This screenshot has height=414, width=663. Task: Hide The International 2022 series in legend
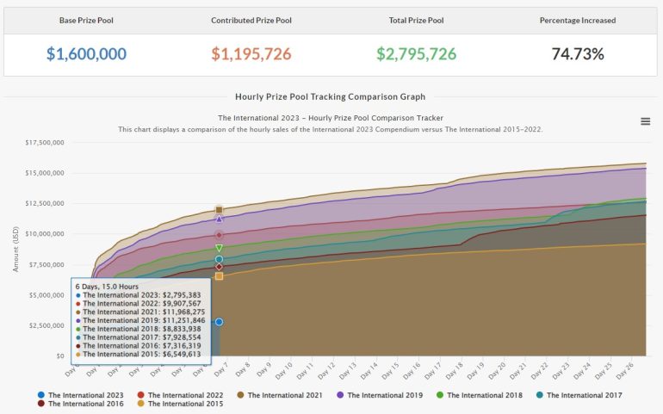(x=181, y=395)
